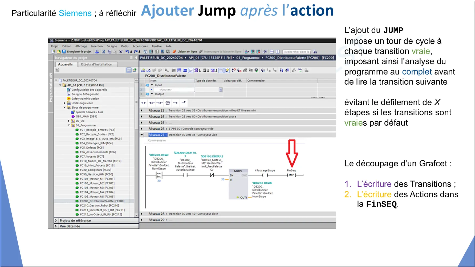Click the open project folder icon
This screenshot has height=267, width=475.
59,52
